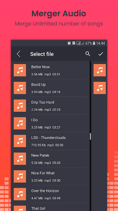This screenshot has width=118, height=211.
Task: Select first thumbnail in selected files panel
Action: [100, 70]
